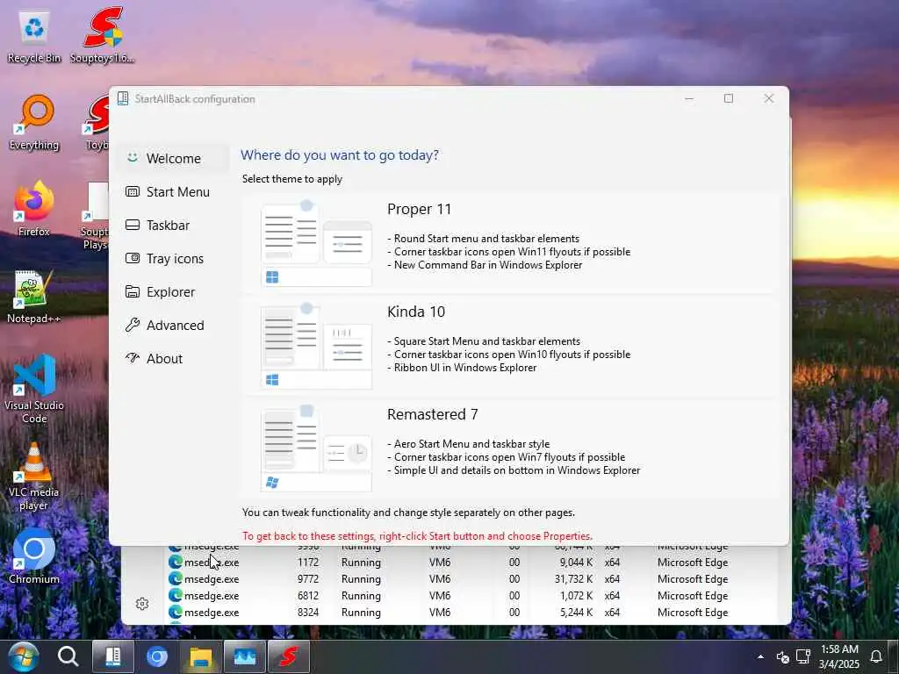Click the 31,732 K memory cell
Image resolution: width=899 pixels, height=674 pixels.
tap(573, 579)
